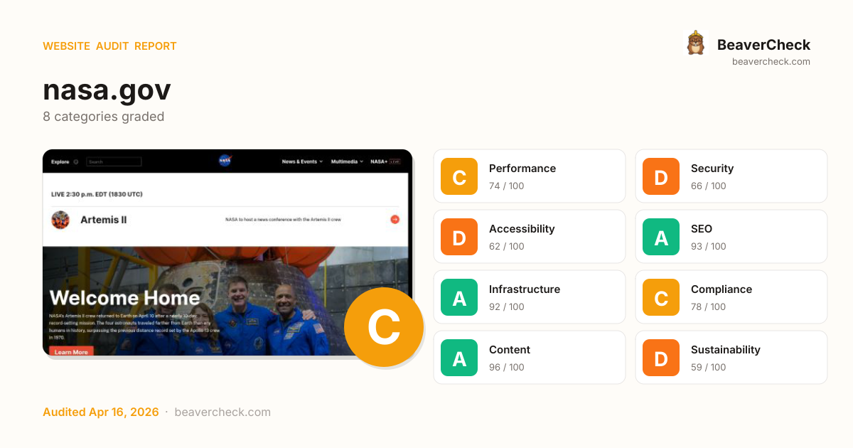
Task: Expand the Multimedia dropdown in preview
Action: pos(347,161)
